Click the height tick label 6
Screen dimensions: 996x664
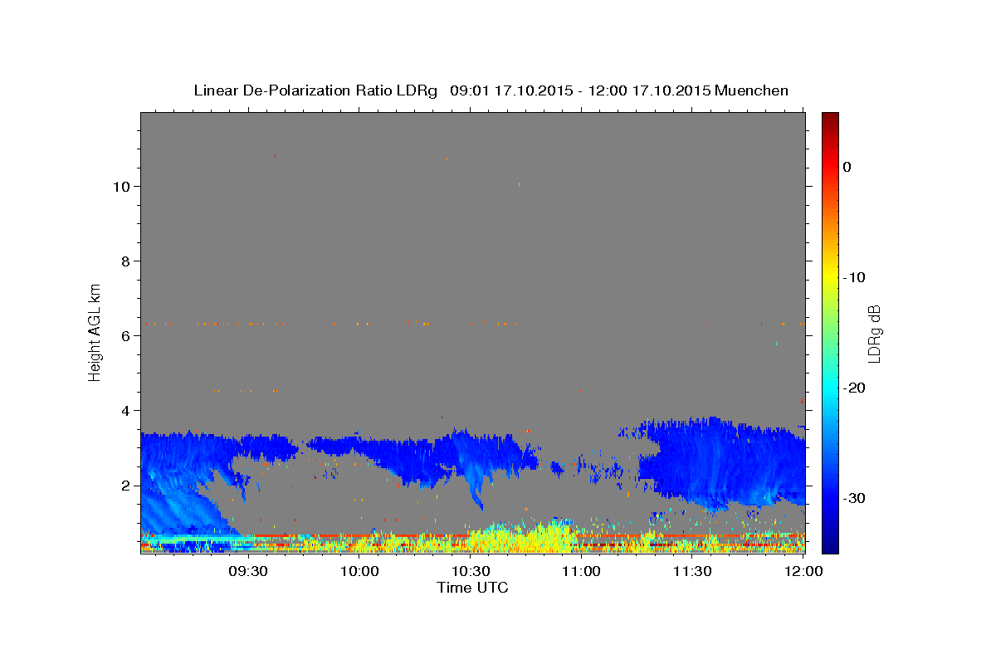coord(124,336)
